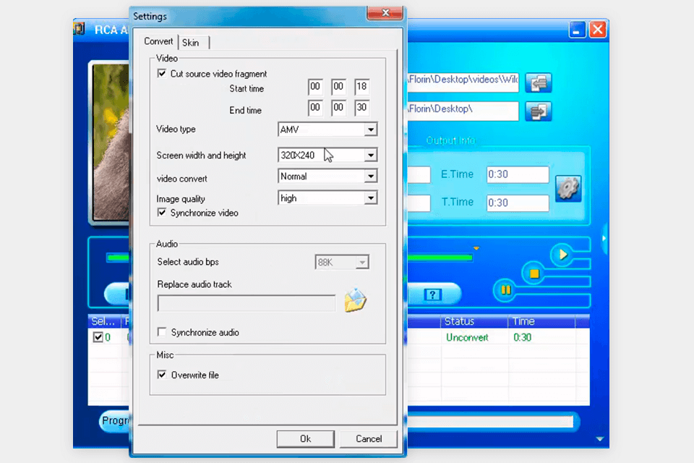Open the Image quality dropdown

[370, 198]
